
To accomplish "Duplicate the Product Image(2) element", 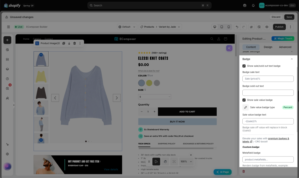I will [x=64, y=43].
